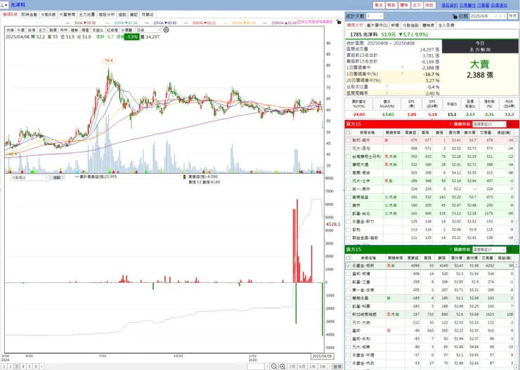
Task: Select the 凱基-台北 buyer row
Action: [429, 213]
